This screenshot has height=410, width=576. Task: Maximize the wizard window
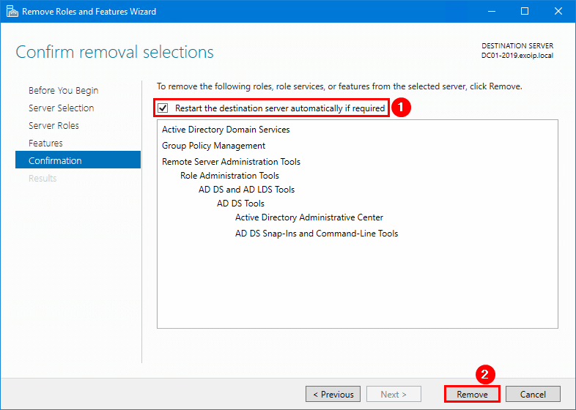click(524, 11)
